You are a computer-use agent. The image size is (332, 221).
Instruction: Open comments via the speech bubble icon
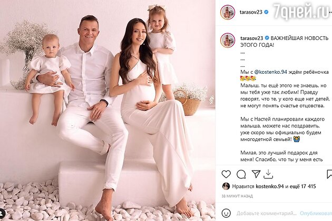[241, 175]
